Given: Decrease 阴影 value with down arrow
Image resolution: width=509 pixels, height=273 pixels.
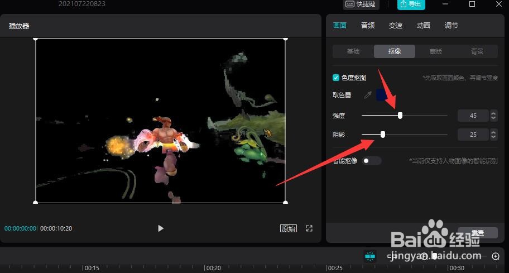Looking at the screenshot, I should click(x=493, y=137).
